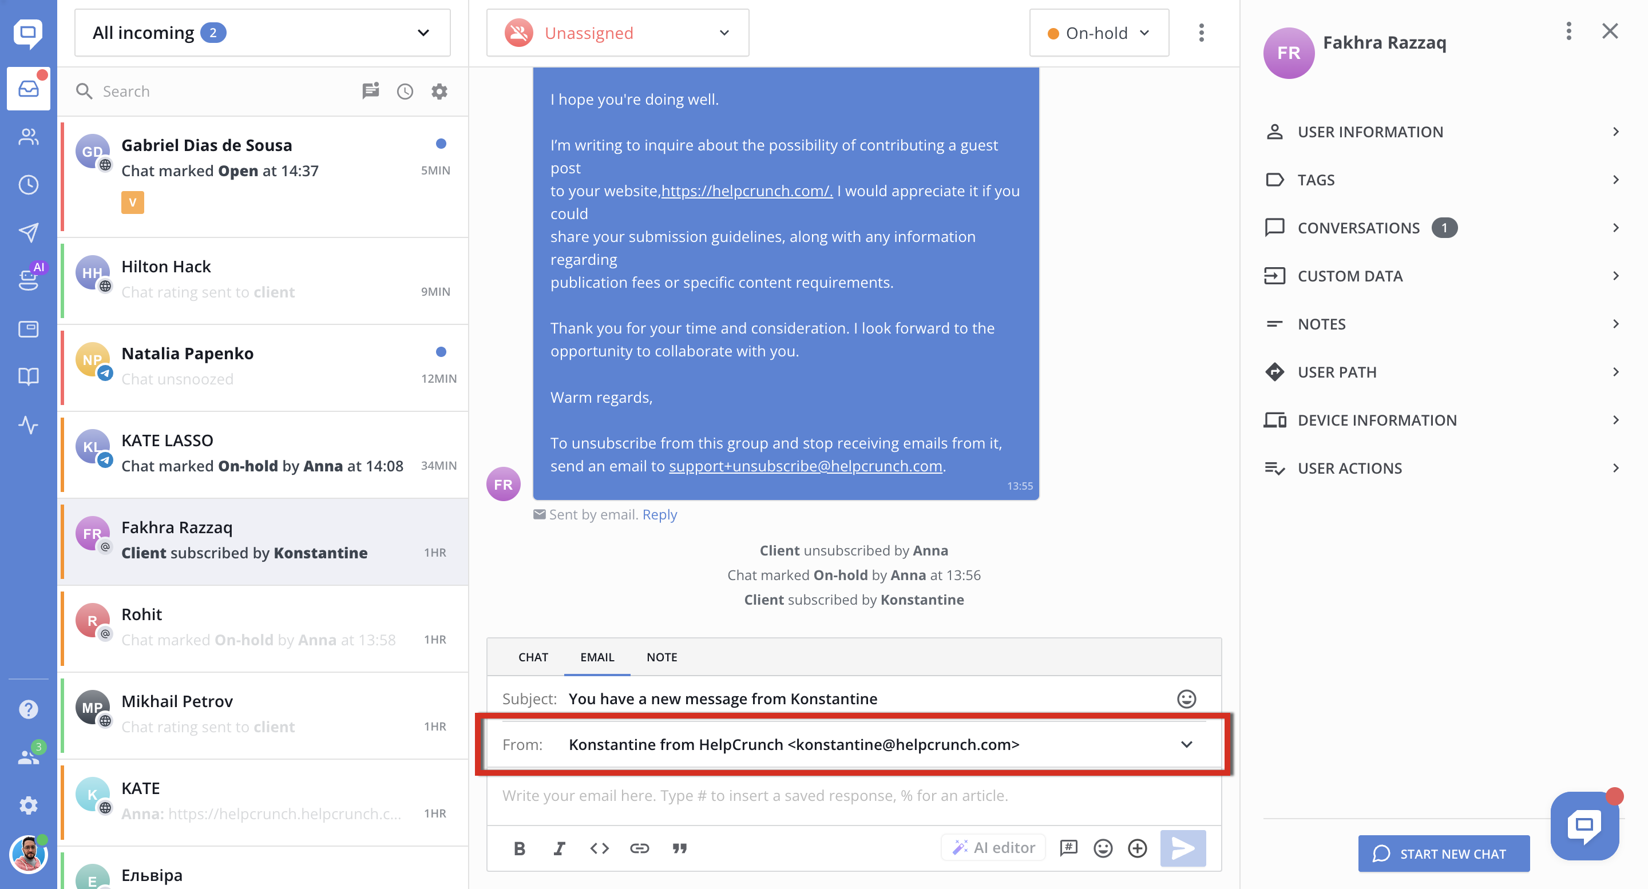Expand the User Information section

[1443, 132]
